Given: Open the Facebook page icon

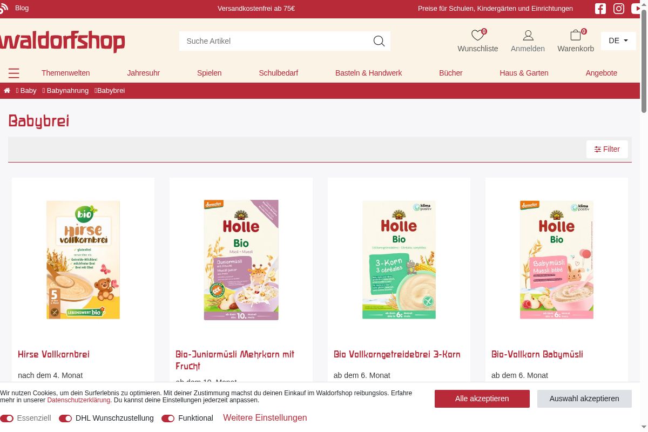Looking at the screenshot, I should click(600, 9).
